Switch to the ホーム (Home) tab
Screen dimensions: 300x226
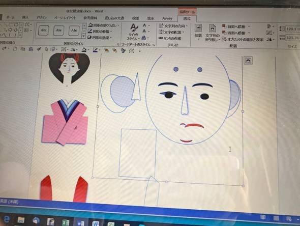[x=10, y=17]
